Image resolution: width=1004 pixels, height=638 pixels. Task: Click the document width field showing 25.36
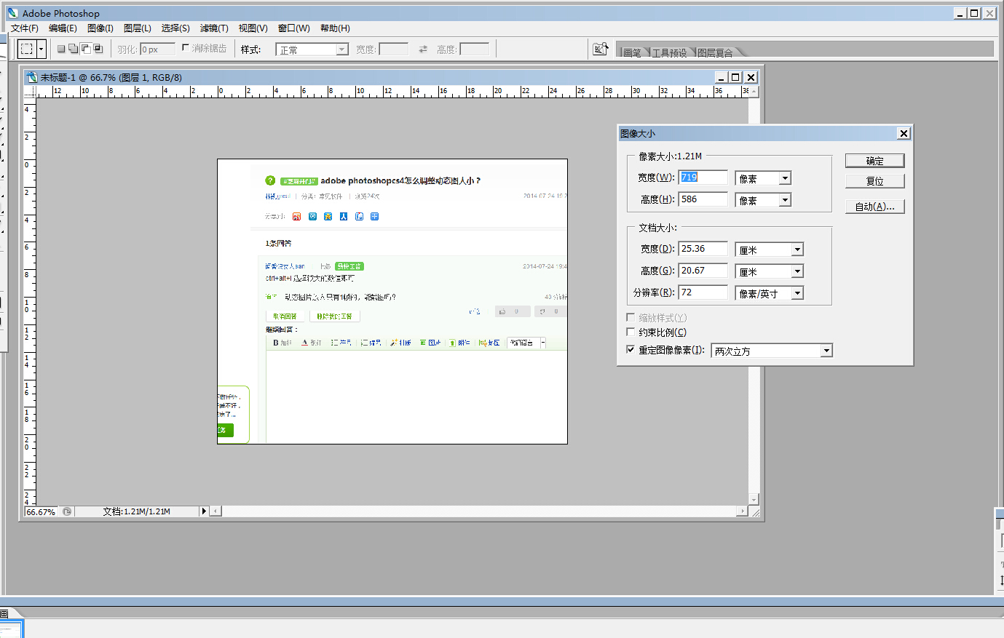click(703, 249)
